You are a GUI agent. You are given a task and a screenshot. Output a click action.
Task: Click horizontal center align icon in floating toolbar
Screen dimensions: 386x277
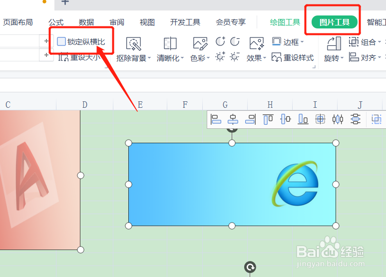pos(233,120)
